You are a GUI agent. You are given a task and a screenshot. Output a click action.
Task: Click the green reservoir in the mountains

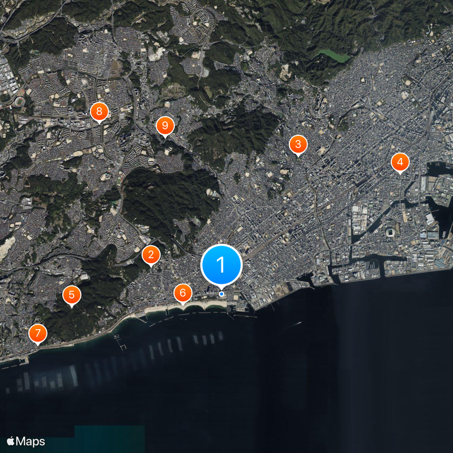[x=334, y=55]
